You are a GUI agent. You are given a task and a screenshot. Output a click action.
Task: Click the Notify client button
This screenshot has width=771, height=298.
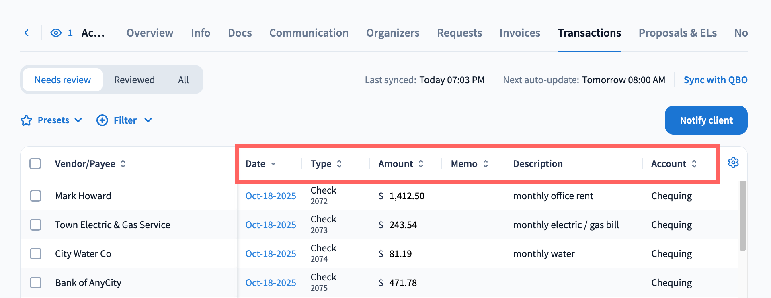[706, 120]
